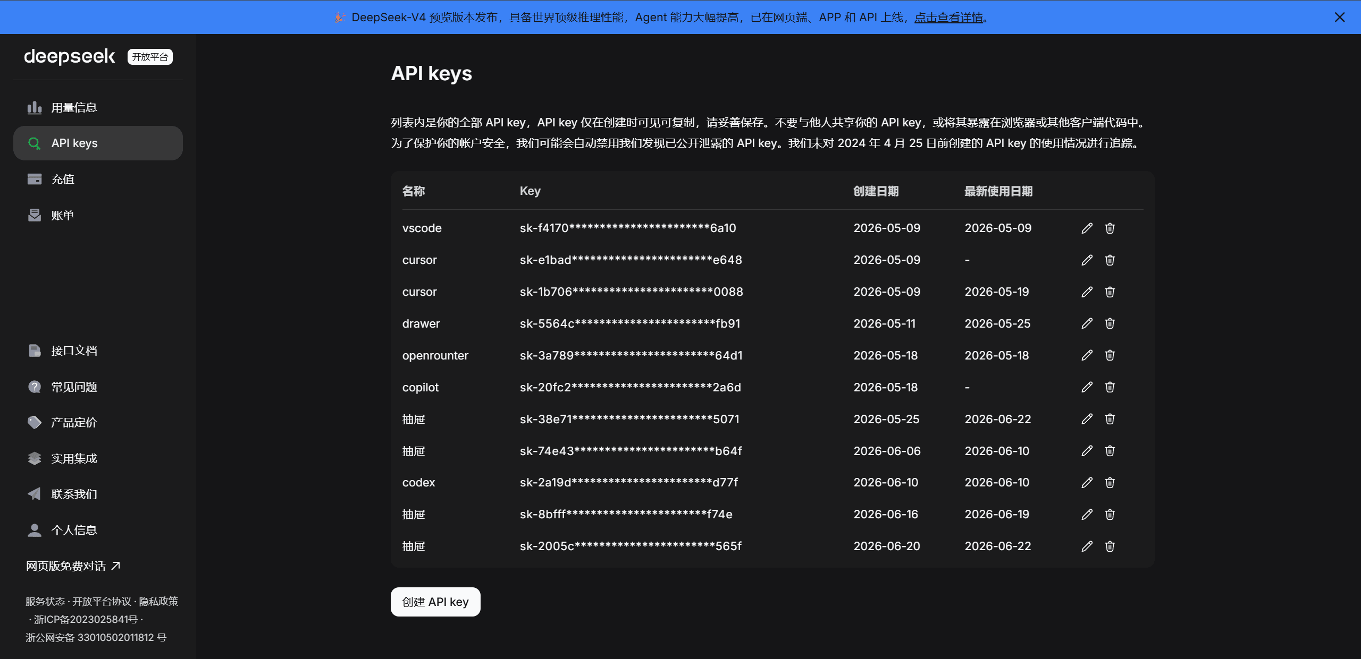
Task: Click the 创建日期 column header
Action: [x=876, y=191]
